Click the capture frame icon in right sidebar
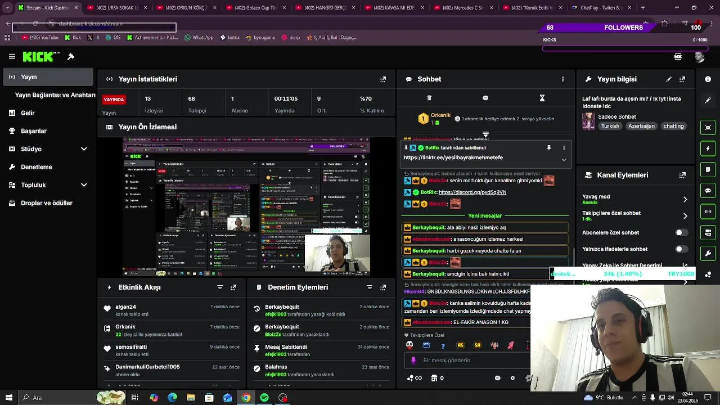This screenshot has width=720, height=405. point(708,127)
